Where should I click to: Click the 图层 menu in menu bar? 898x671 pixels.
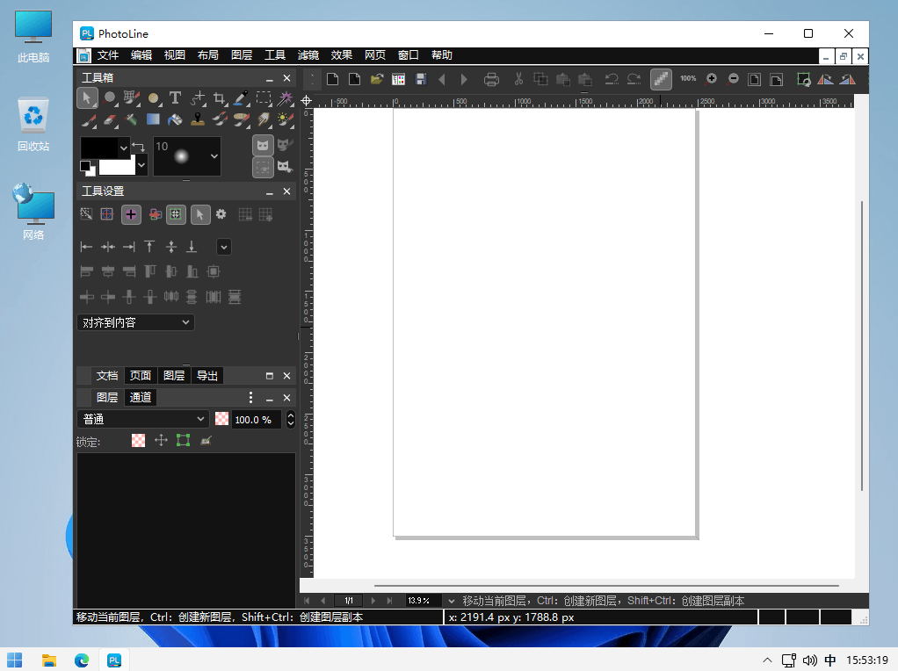pyautogui.click(x=242, y=55)
